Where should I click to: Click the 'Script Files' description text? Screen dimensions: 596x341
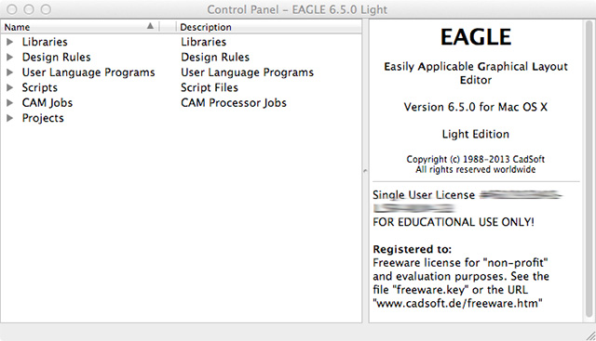210,87
